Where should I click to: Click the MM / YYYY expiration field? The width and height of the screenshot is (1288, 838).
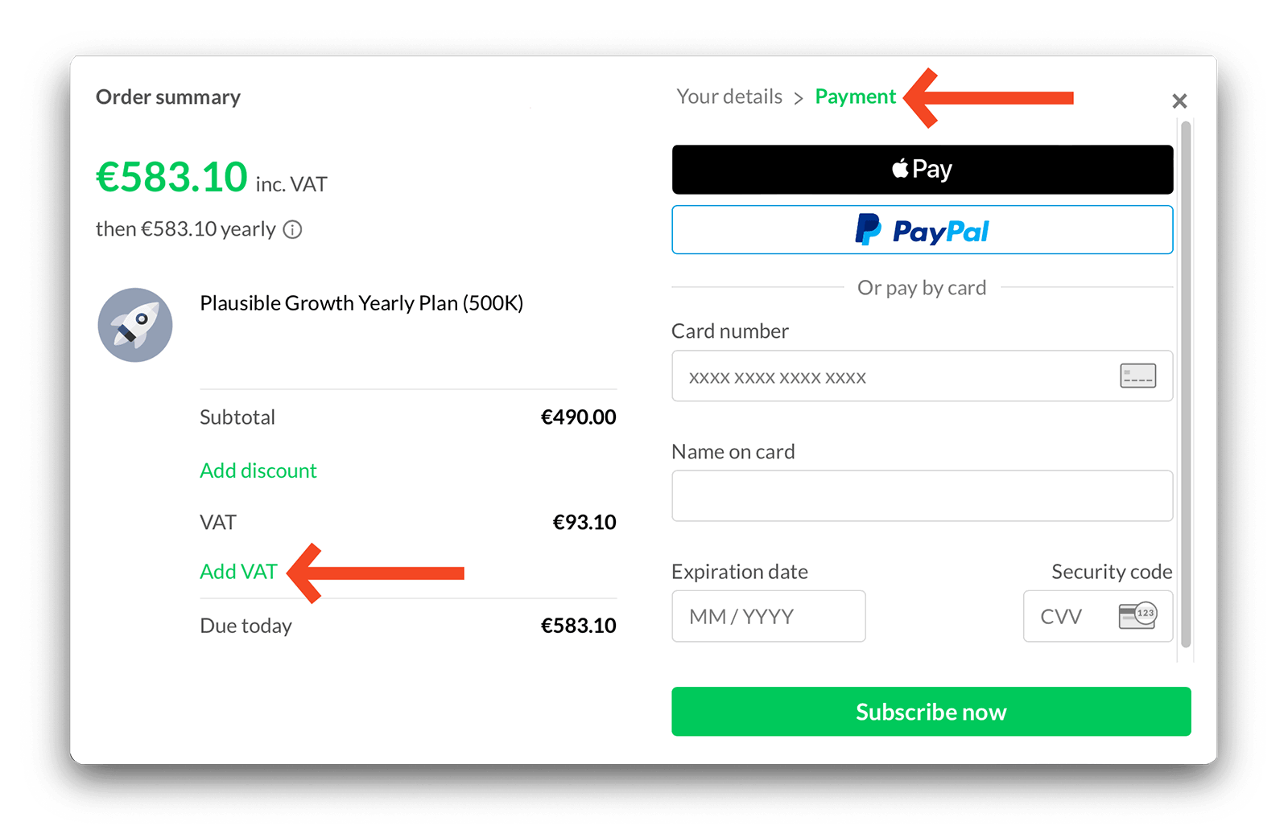coord(768,616)
